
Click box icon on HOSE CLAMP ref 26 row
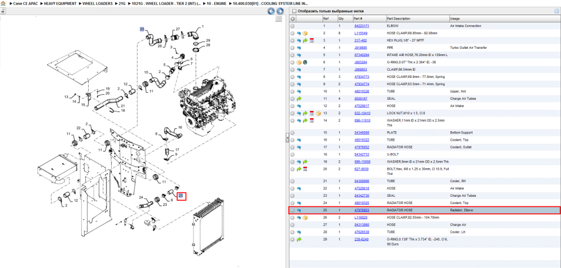point(305,218)
